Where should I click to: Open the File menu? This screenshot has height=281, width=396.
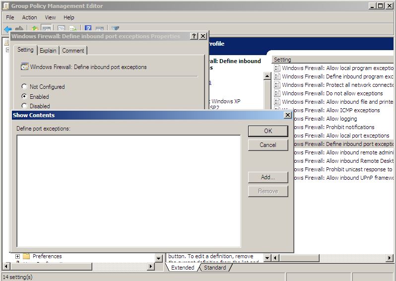(x=10, y=17)
